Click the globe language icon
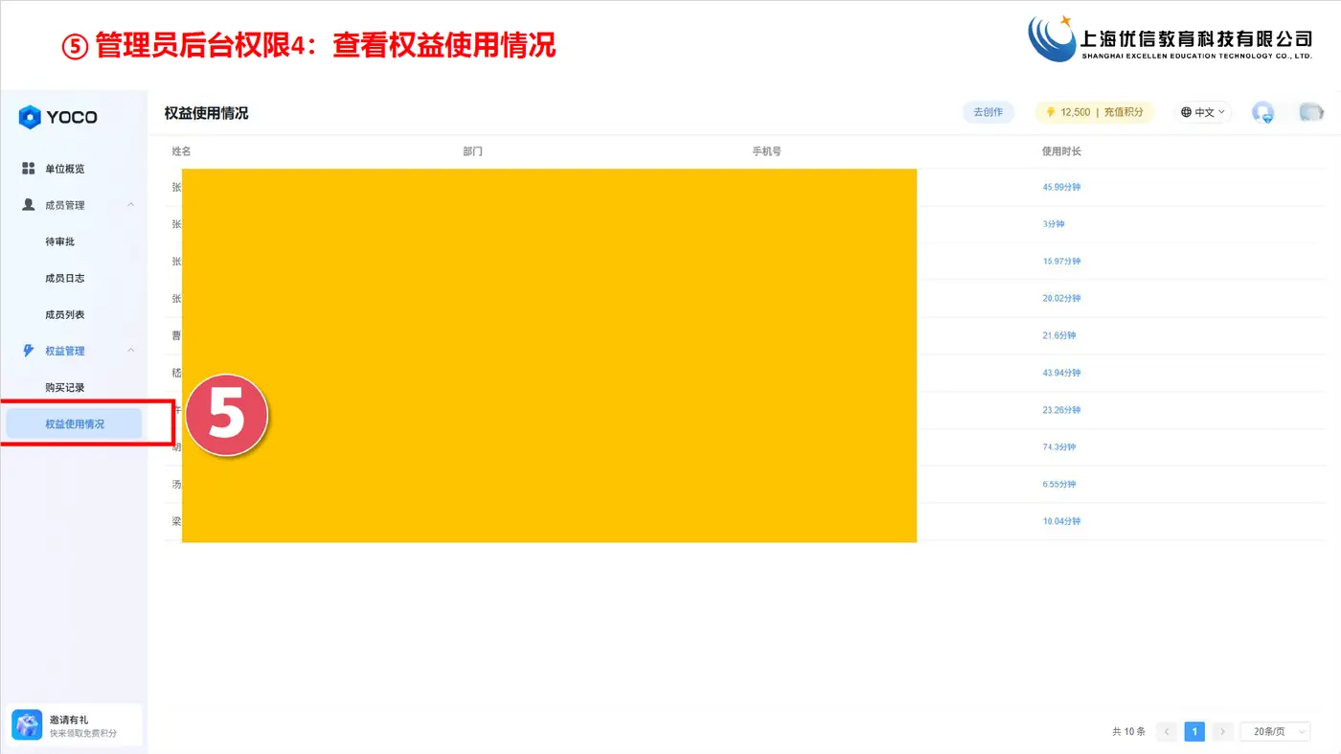 [1186, 112]
